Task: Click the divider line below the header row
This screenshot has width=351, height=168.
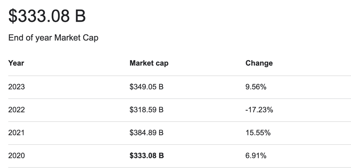Action: tap(175, 76)
